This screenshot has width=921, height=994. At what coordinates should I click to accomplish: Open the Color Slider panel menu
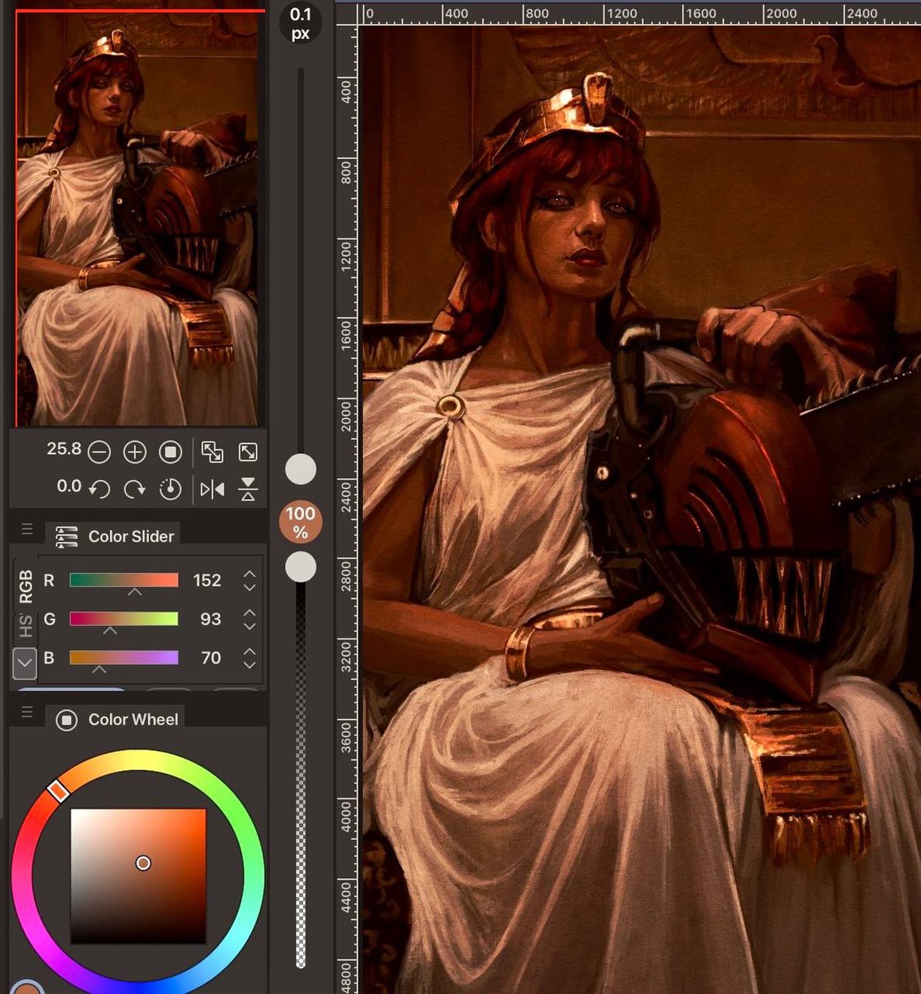click(27, 529)
